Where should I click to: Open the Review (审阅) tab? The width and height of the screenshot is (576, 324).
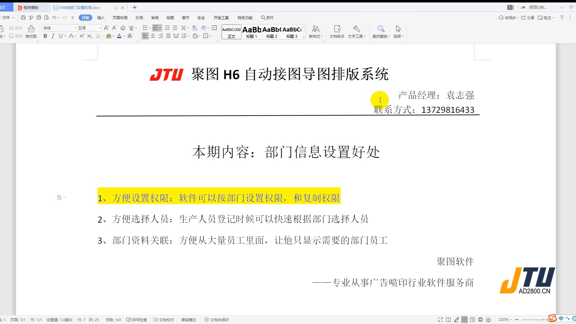155,18
